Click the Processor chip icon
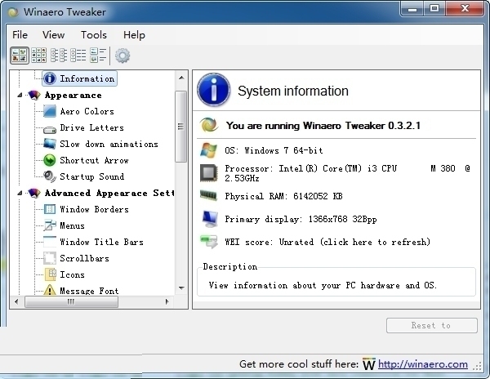The image size is (490, 379). pyautogui.click(x=208, y=173)
